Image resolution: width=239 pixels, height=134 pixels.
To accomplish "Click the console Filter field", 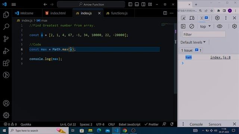I will pos(204,34).
